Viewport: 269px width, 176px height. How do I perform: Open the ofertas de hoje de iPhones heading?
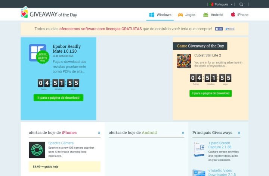click(x=53, y=133)
